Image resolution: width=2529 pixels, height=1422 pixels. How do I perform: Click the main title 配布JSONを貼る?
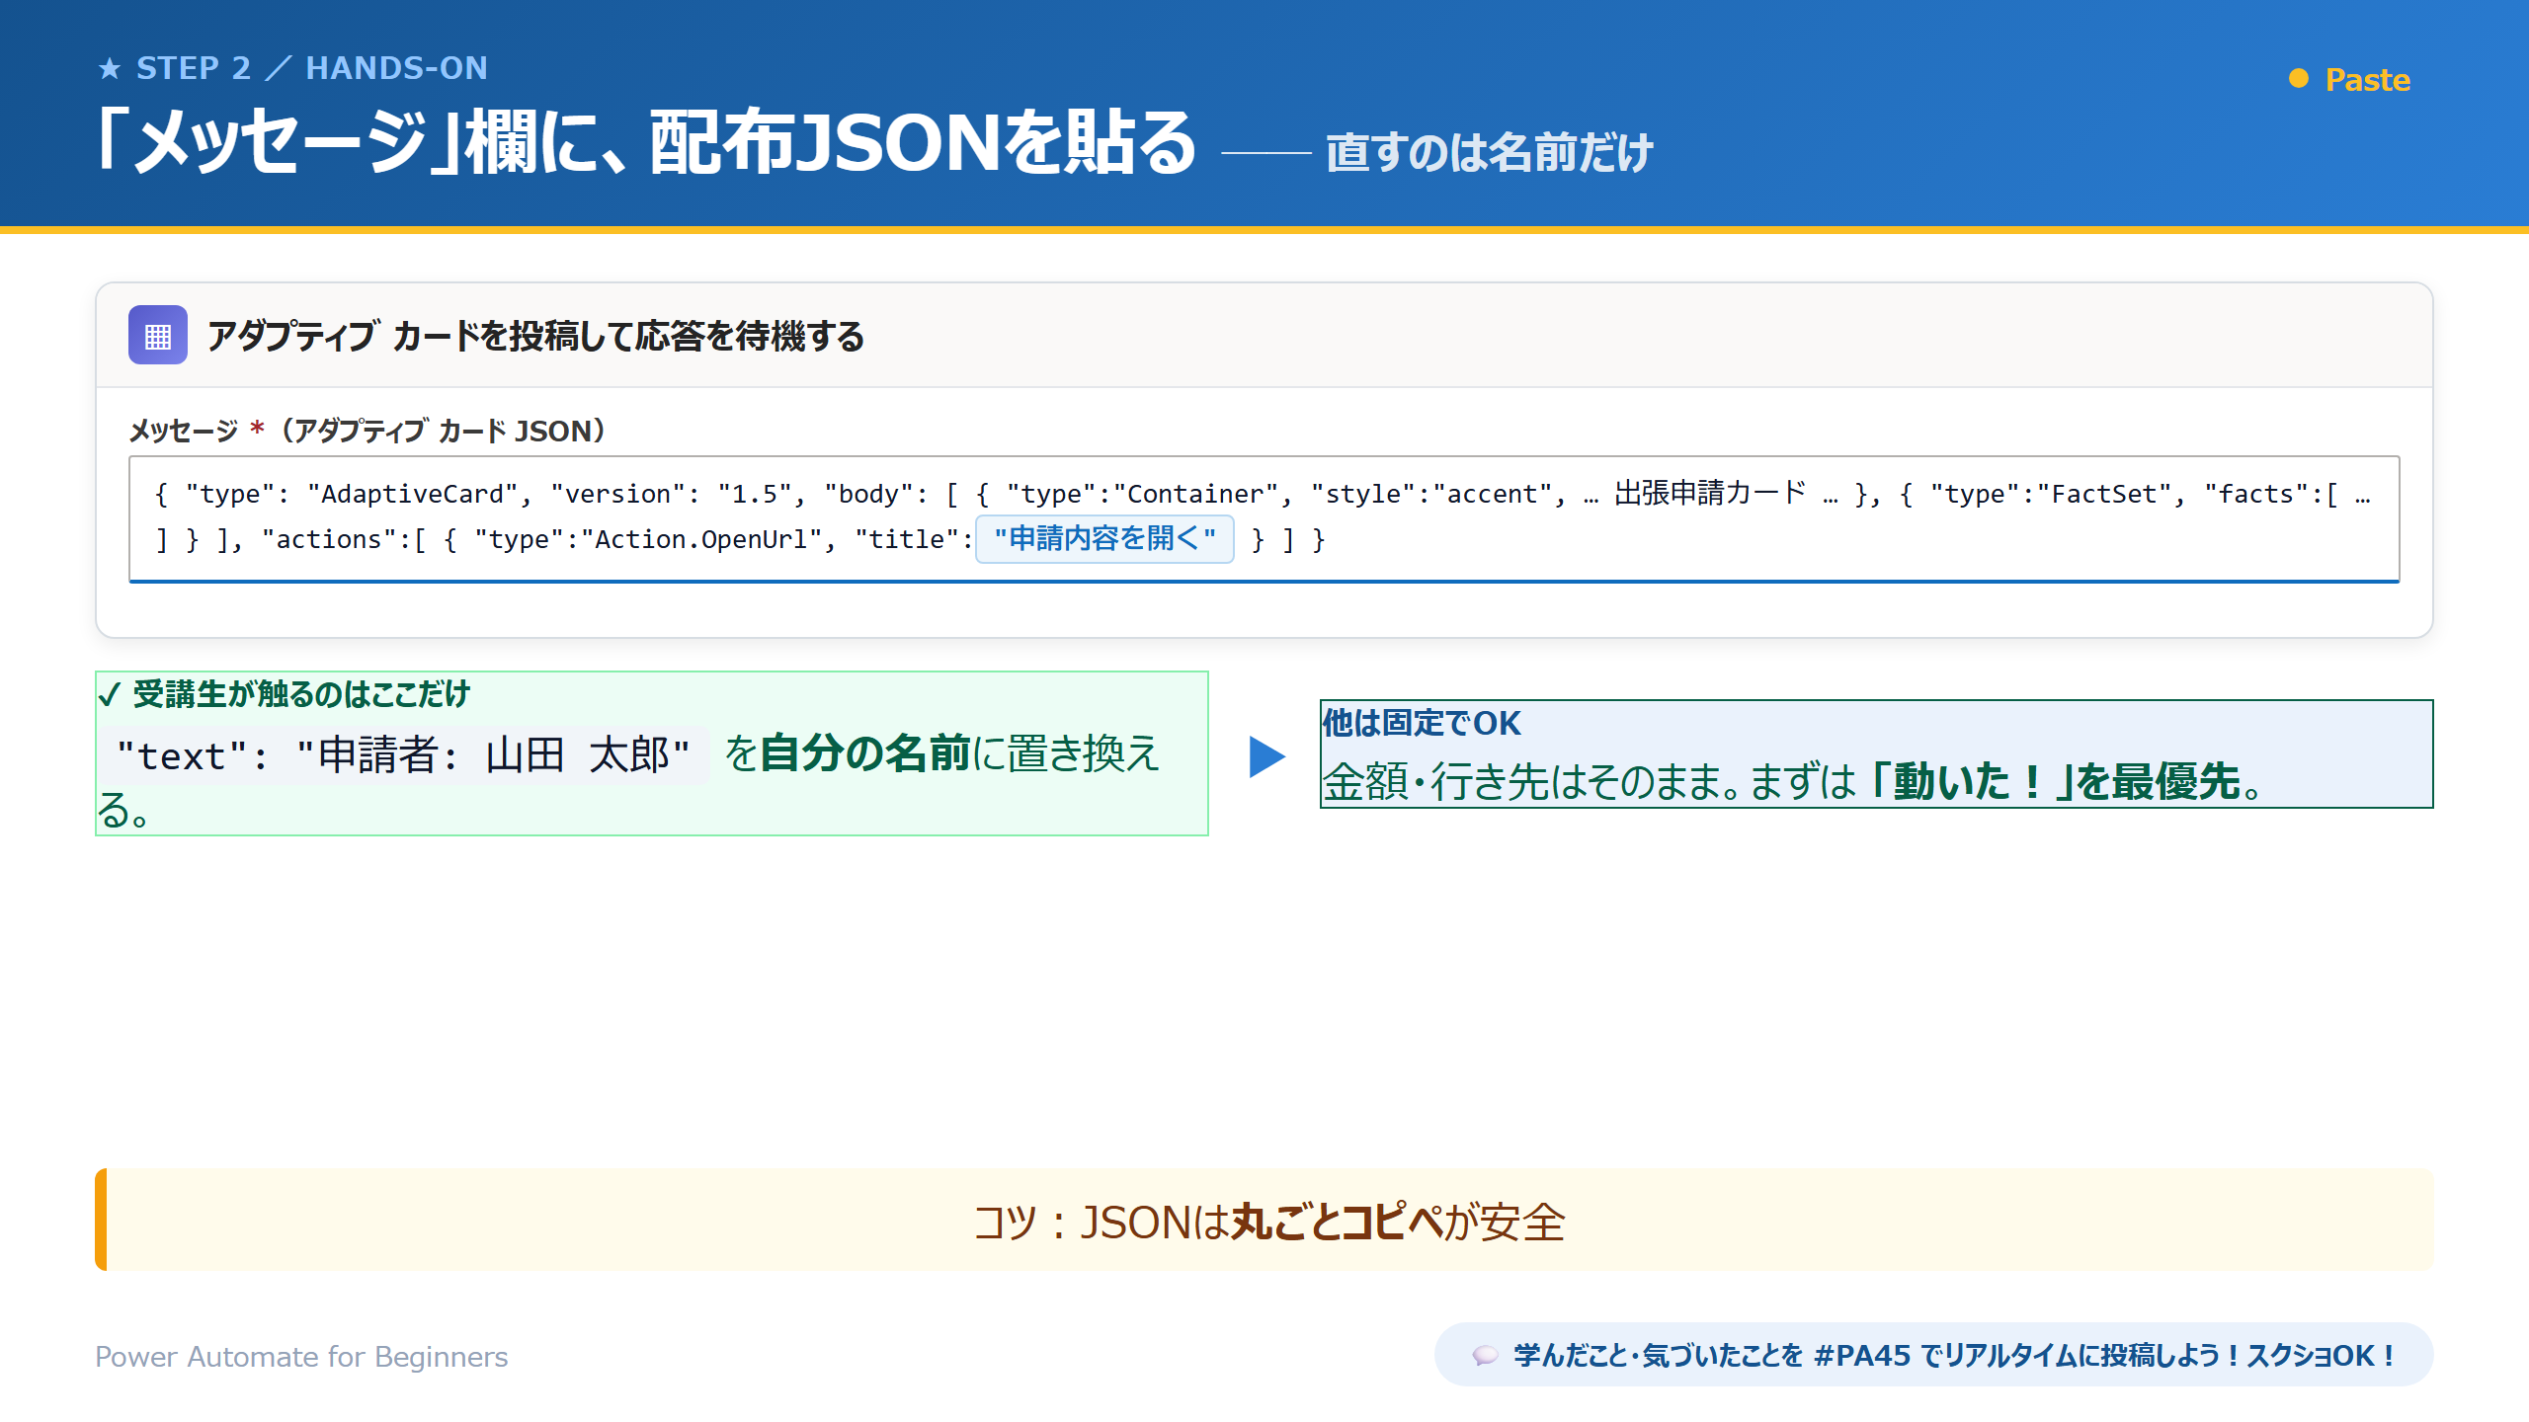[x=923, y=143]
